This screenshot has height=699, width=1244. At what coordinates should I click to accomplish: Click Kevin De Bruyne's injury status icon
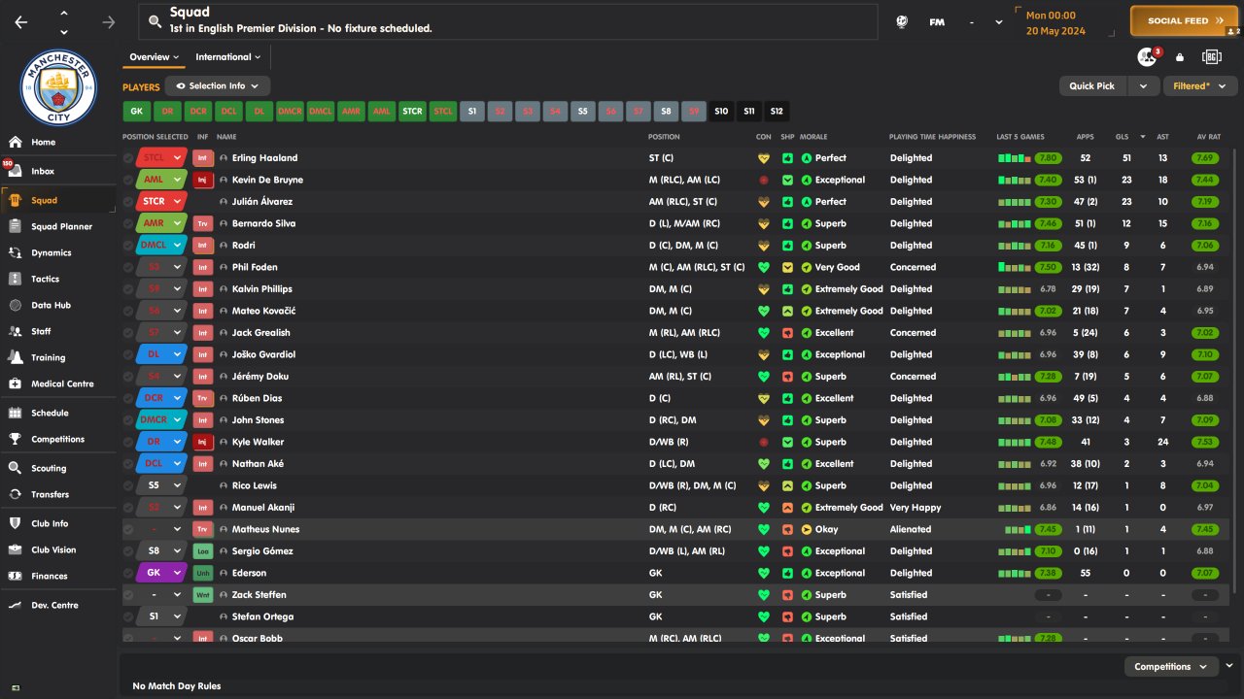[x=202, y=180]
